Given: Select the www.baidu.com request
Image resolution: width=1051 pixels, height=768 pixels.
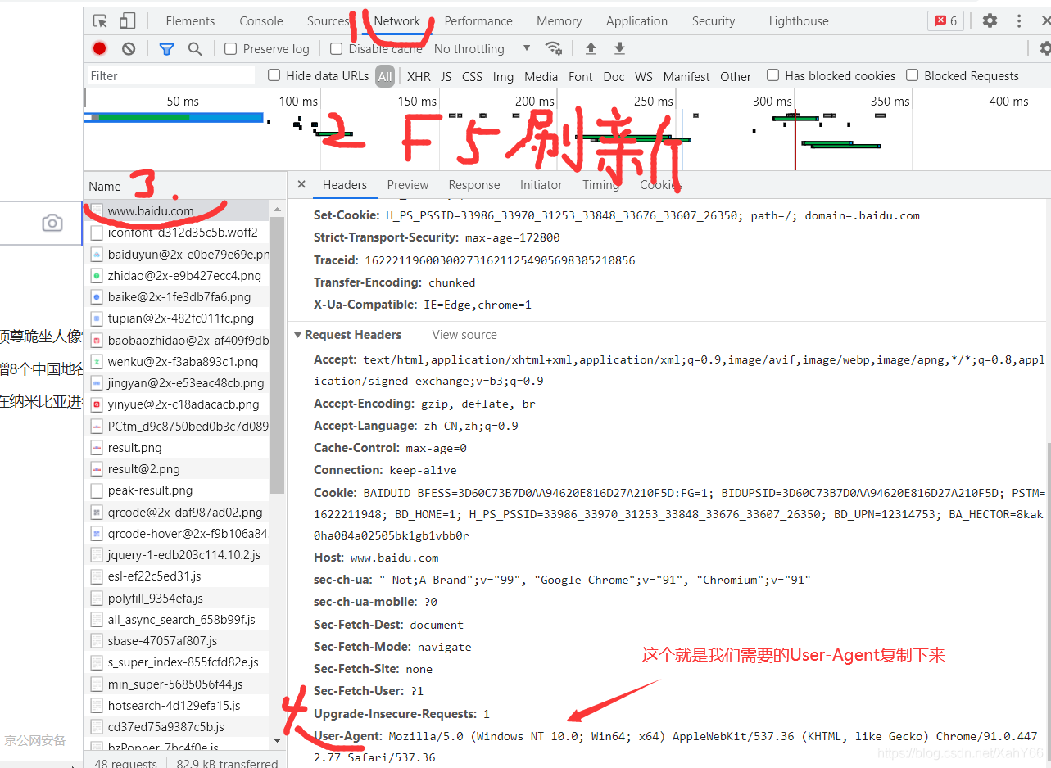Looking at the screenshot, I should 176,210.
